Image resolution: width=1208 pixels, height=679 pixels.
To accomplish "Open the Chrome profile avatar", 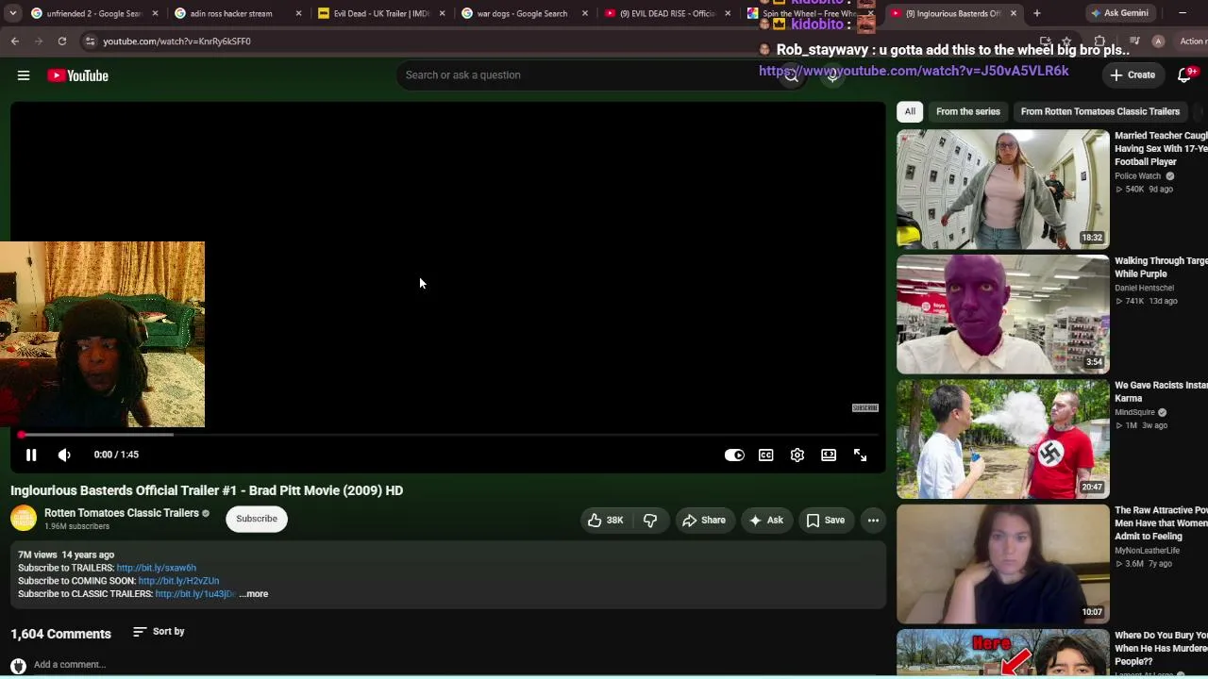I will (1158, 41).
